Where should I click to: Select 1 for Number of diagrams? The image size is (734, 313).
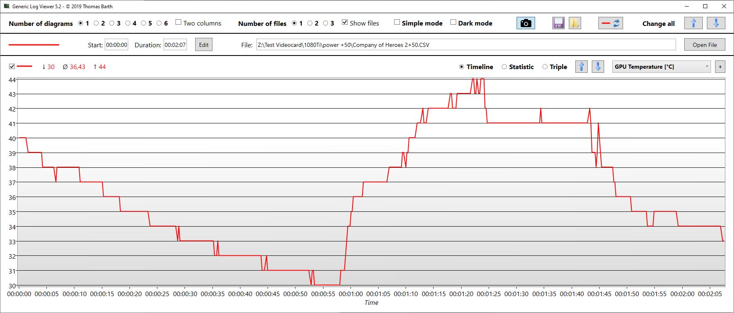[x=81, y=23]
